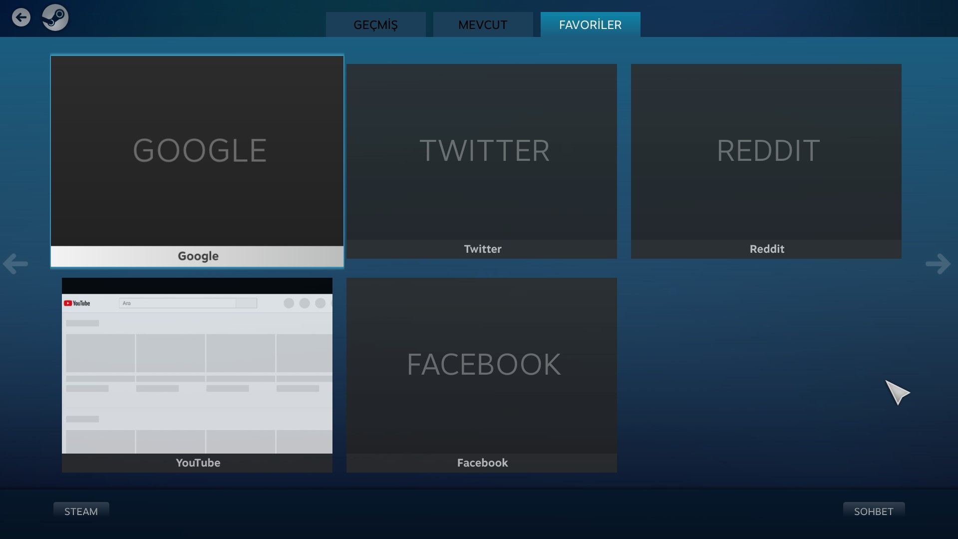
Task: Click the YouTube caption label
Action: (198, 463)
